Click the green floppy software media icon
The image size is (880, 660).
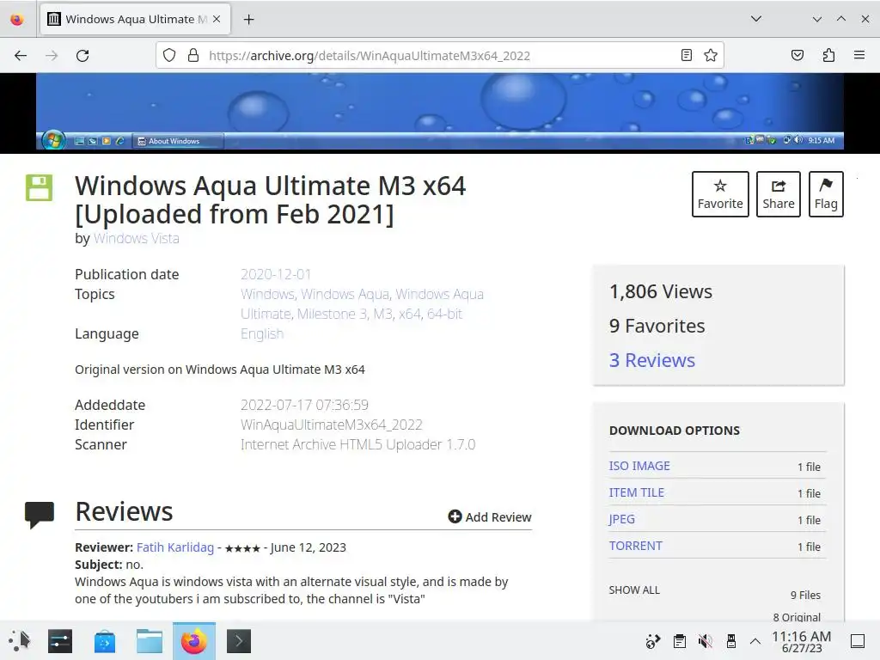pyautogui.click(x=39, y=187)
